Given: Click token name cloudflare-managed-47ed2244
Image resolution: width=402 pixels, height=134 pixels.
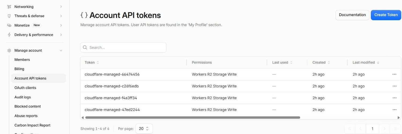Looking at the screenshot, I should click(112, 110).
